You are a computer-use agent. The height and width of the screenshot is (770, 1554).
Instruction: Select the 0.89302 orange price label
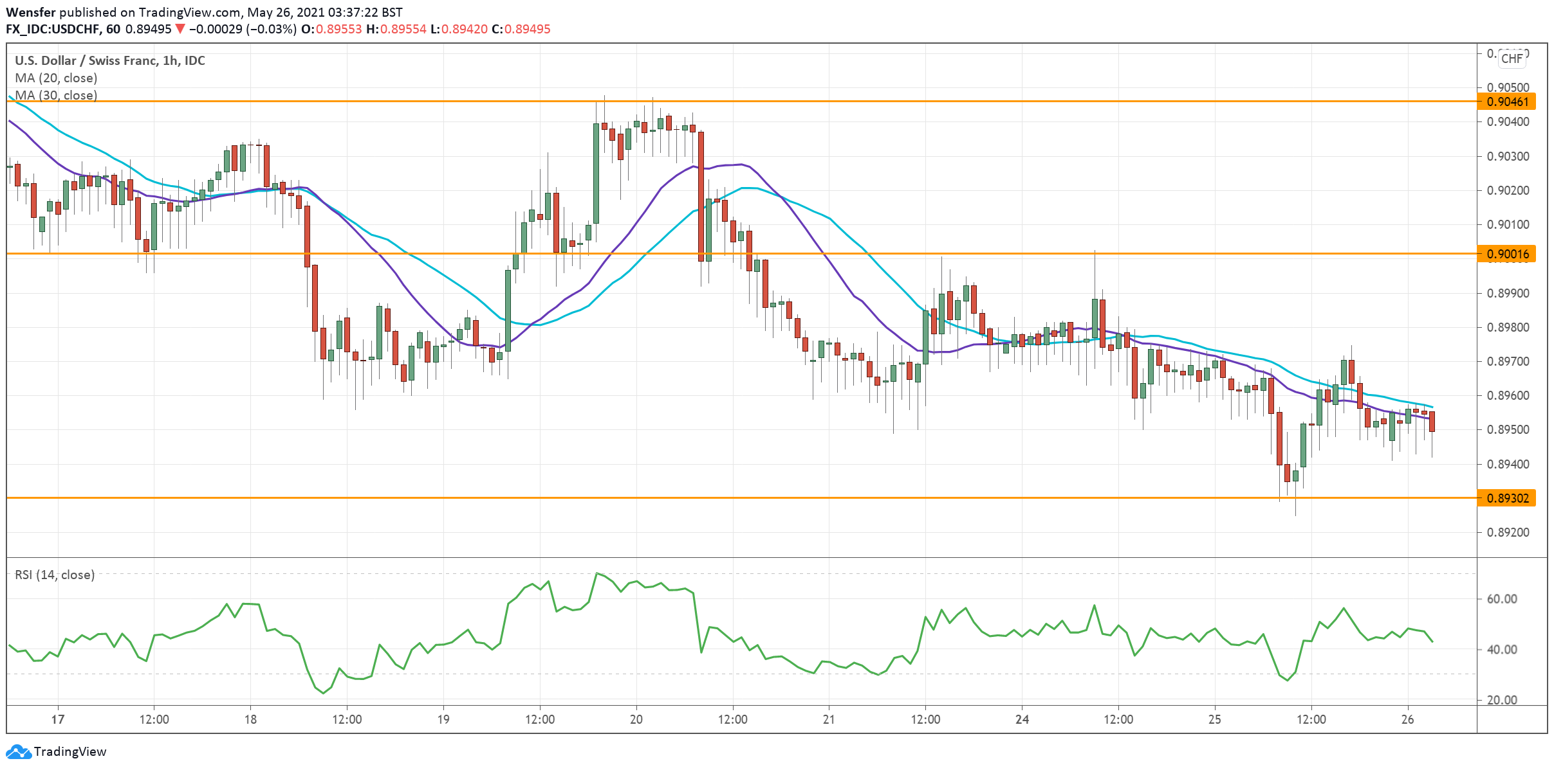coord(1507,498)
